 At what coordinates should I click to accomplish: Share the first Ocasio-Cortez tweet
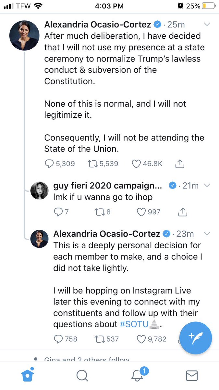(180, 164)
